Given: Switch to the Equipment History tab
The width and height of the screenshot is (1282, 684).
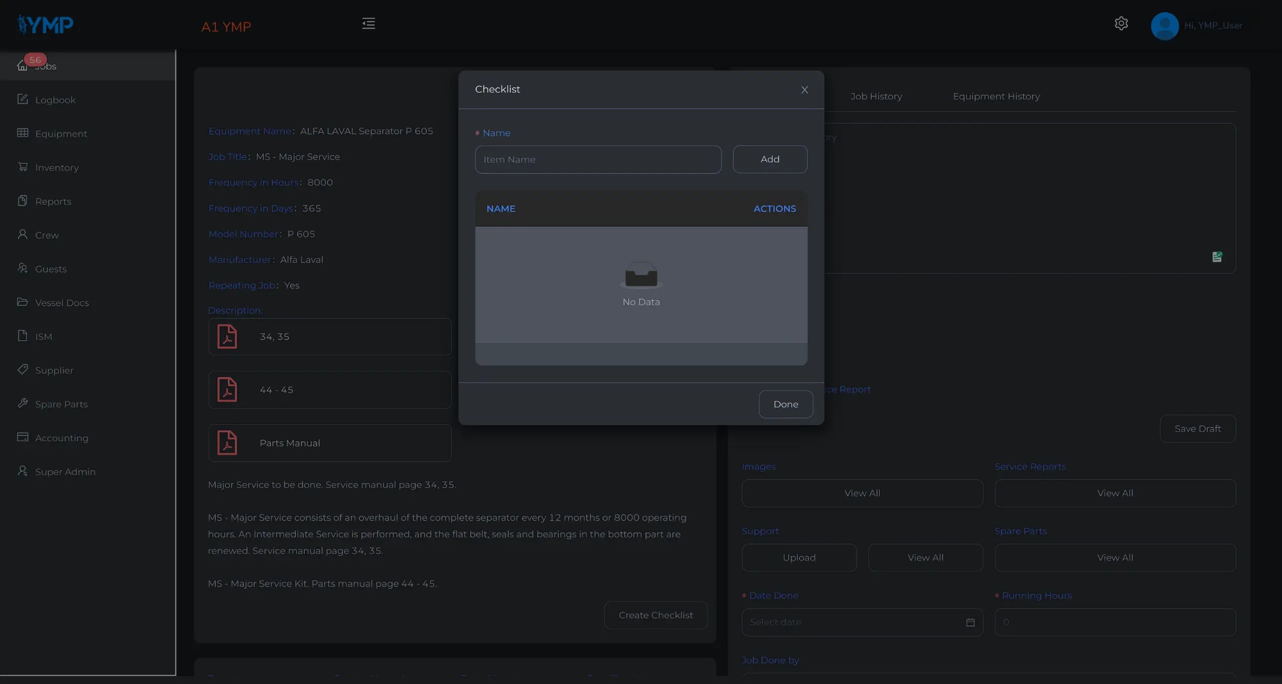Looking at the screenshot, I should point(996,96).
